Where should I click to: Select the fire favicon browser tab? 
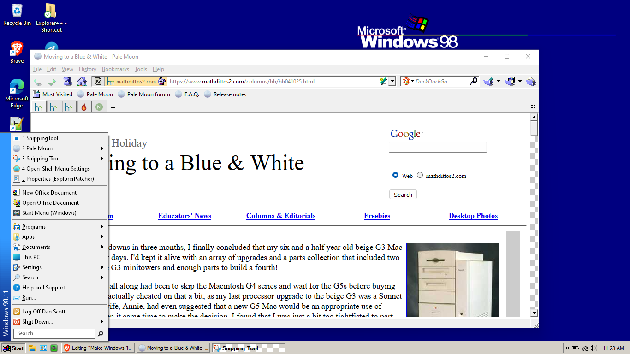(x=84, y=106)
